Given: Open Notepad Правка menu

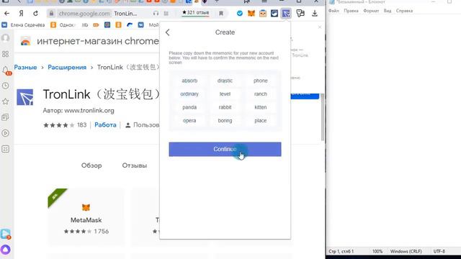Looking at the screenshot, I should pyautogui.click(x=351, y=11).
